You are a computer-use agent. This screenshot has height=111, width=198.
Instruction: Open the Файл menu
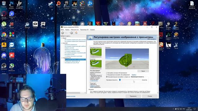(62, 30)
